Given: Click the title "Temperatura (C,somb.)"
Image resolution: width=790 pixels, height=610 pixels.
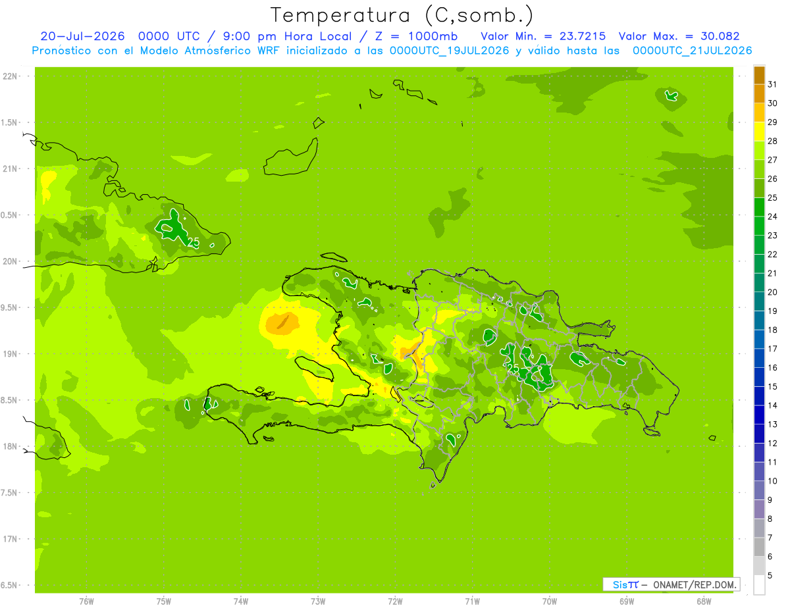Looking at the screenshot, I should pos(402,15).
